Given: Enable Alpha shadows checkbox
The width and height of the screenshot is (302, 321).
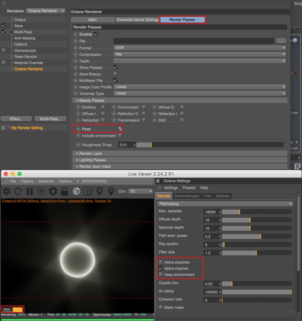Looking at the screenshot, I should [161, 262].
